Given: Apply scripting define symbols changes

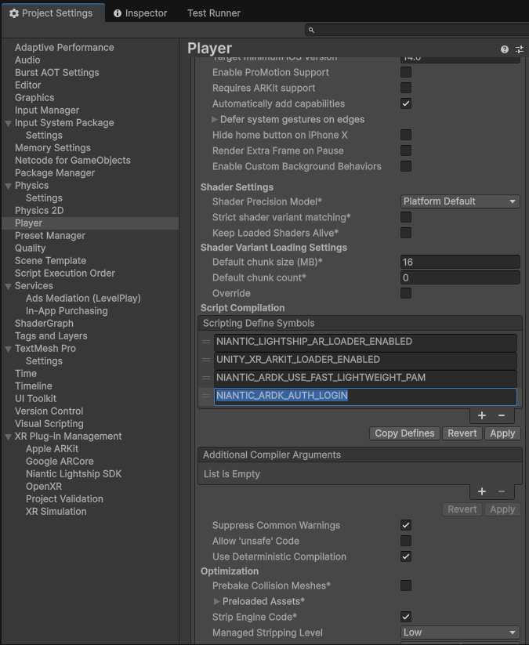Looking at the screenshot, I should click(x=502, y=433).
